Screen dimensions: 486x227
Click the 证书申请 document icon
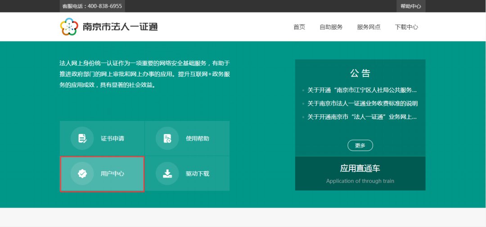tap(82, 138)
